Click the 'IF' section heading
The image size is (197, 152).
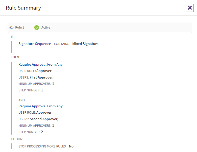(12, 37)
